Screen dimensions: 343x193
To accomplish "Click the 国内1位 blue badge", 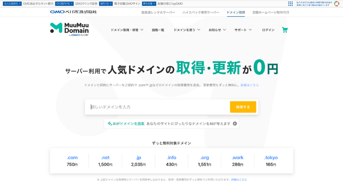I will [106, 4].
